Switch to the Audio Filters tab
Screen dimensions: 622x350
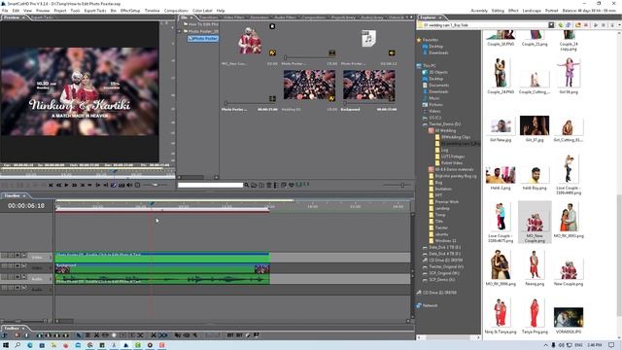tap(285, 17)
